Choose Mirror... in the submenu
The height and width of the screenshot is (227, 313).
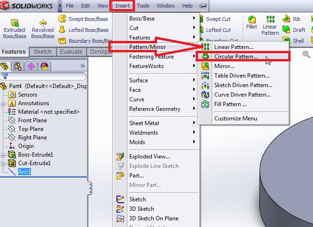click(x=243, y=66)
